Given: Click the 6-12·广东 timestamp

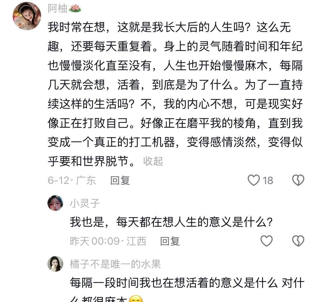Looking at the screenshot, I should pyautogui.click(x=72, y=180).
